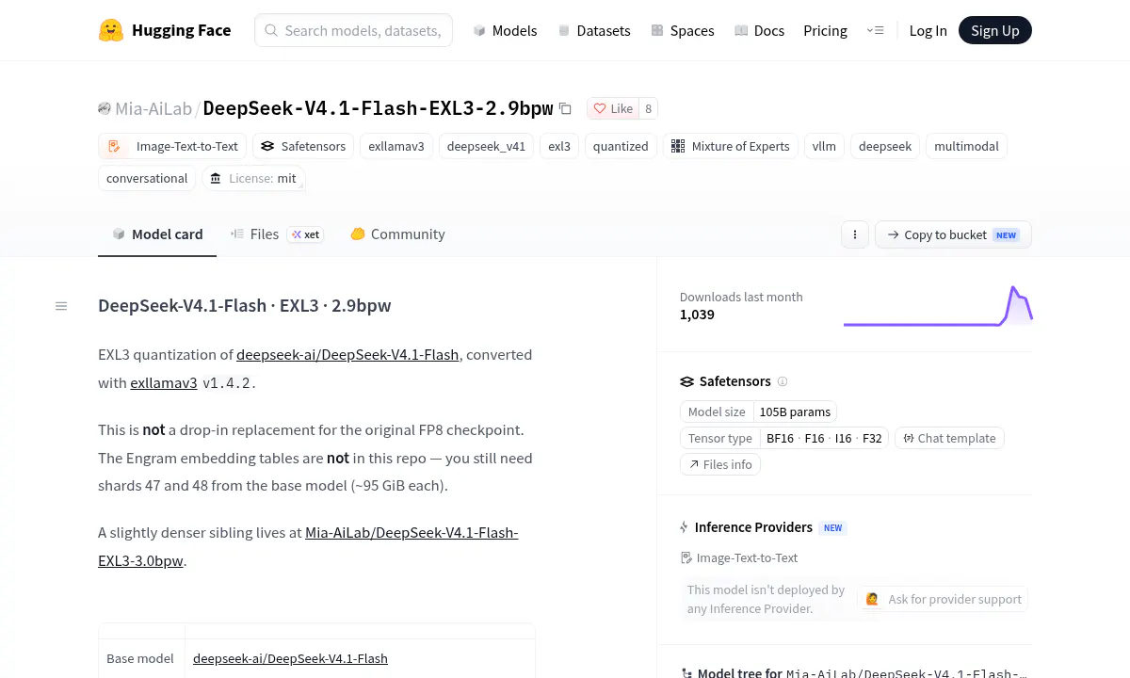Screen dimensions: 1130x678
Task: Like this model repository
Action: coord(613,108)
